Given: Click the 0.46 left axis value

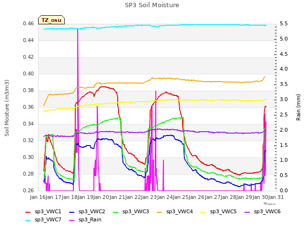Looking at the screenshot, I should pyautogui.click(x=29, y=24).
